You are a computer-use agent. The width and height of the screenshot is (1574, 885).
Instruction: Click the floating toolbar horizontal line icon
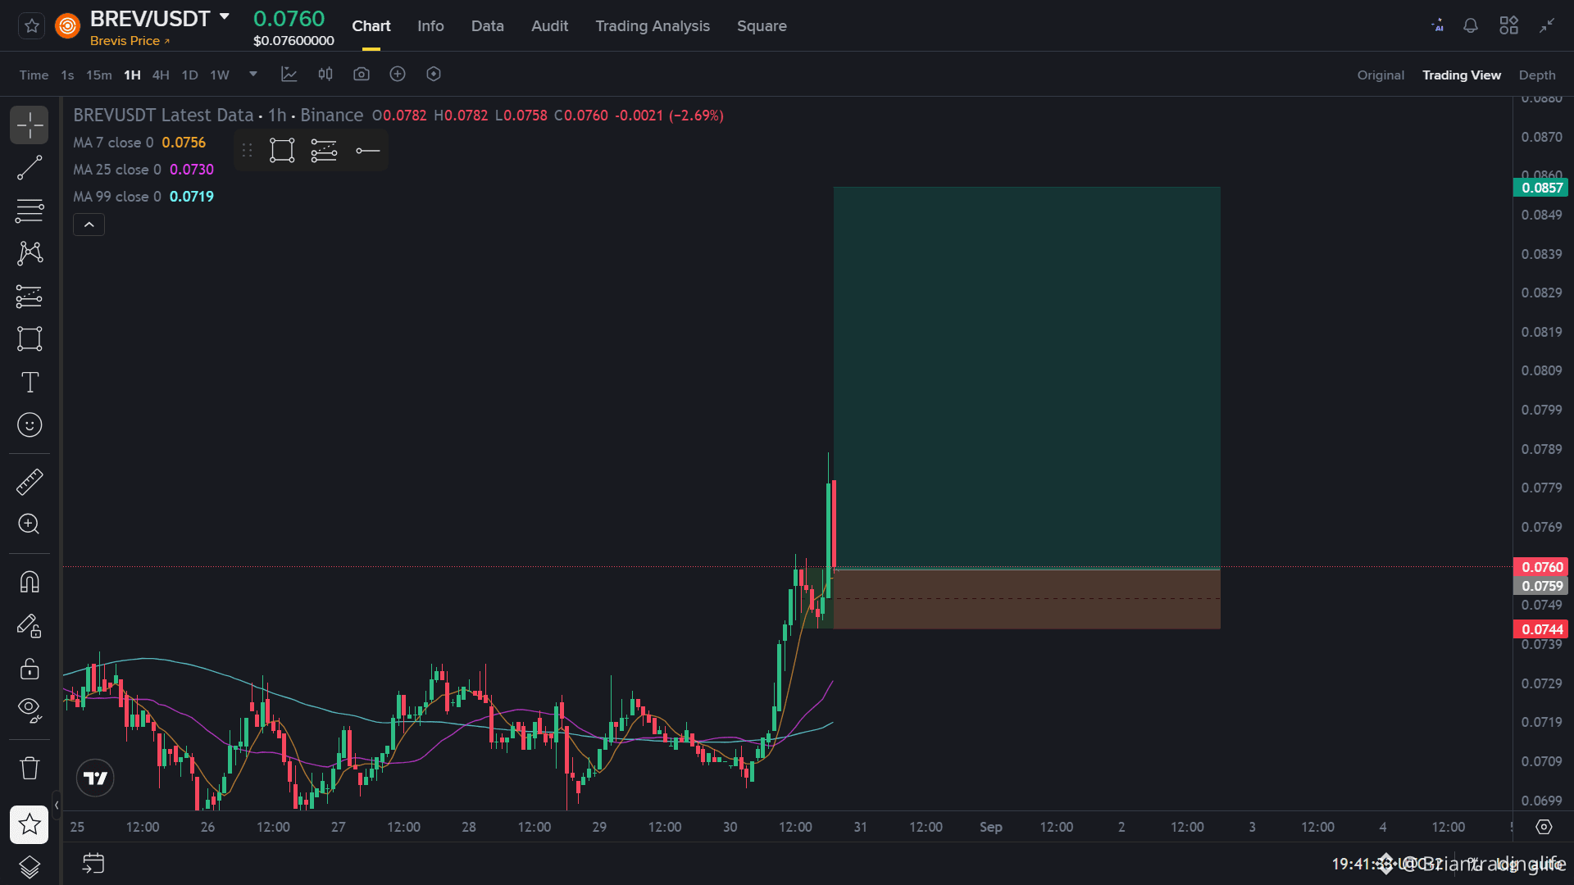pyautogui.click(x=367, y=151)
